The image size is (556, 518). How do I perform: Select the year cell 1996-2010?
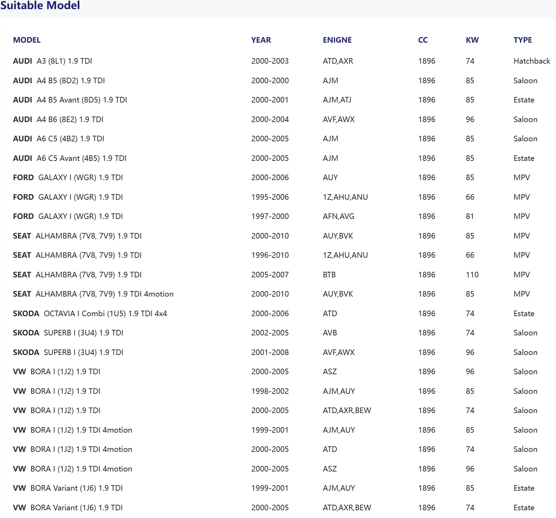pyautogui.click(x=270, y=255)
